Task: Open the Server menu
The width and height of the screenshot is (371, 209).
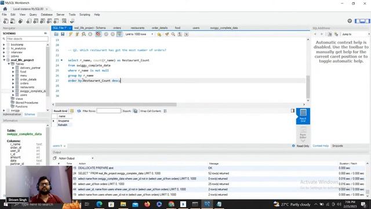Action: tap(60, 15)
